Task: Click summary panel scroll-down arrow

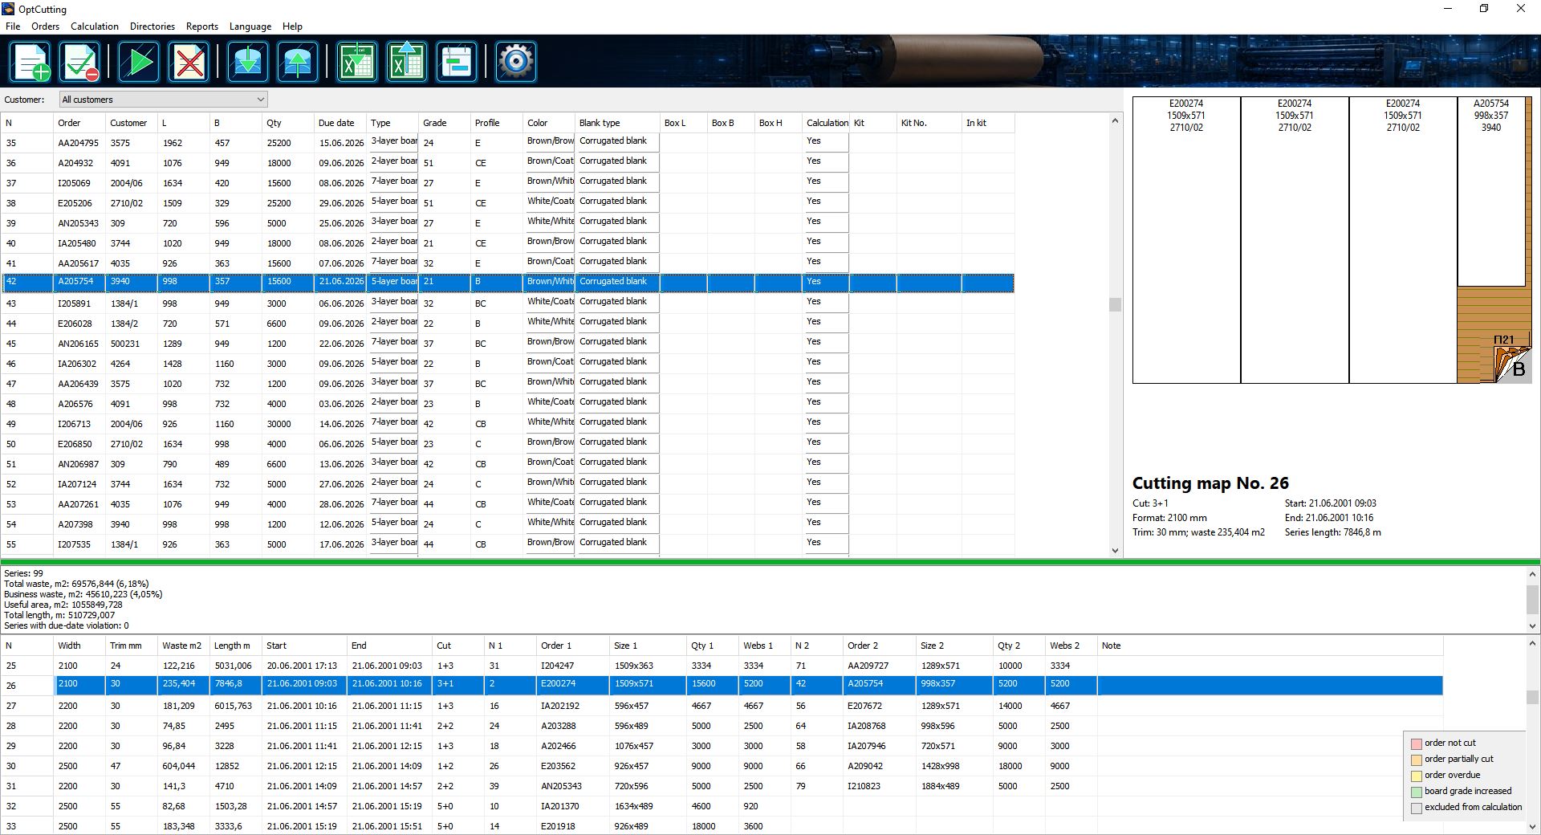Action: point(1533,626)
